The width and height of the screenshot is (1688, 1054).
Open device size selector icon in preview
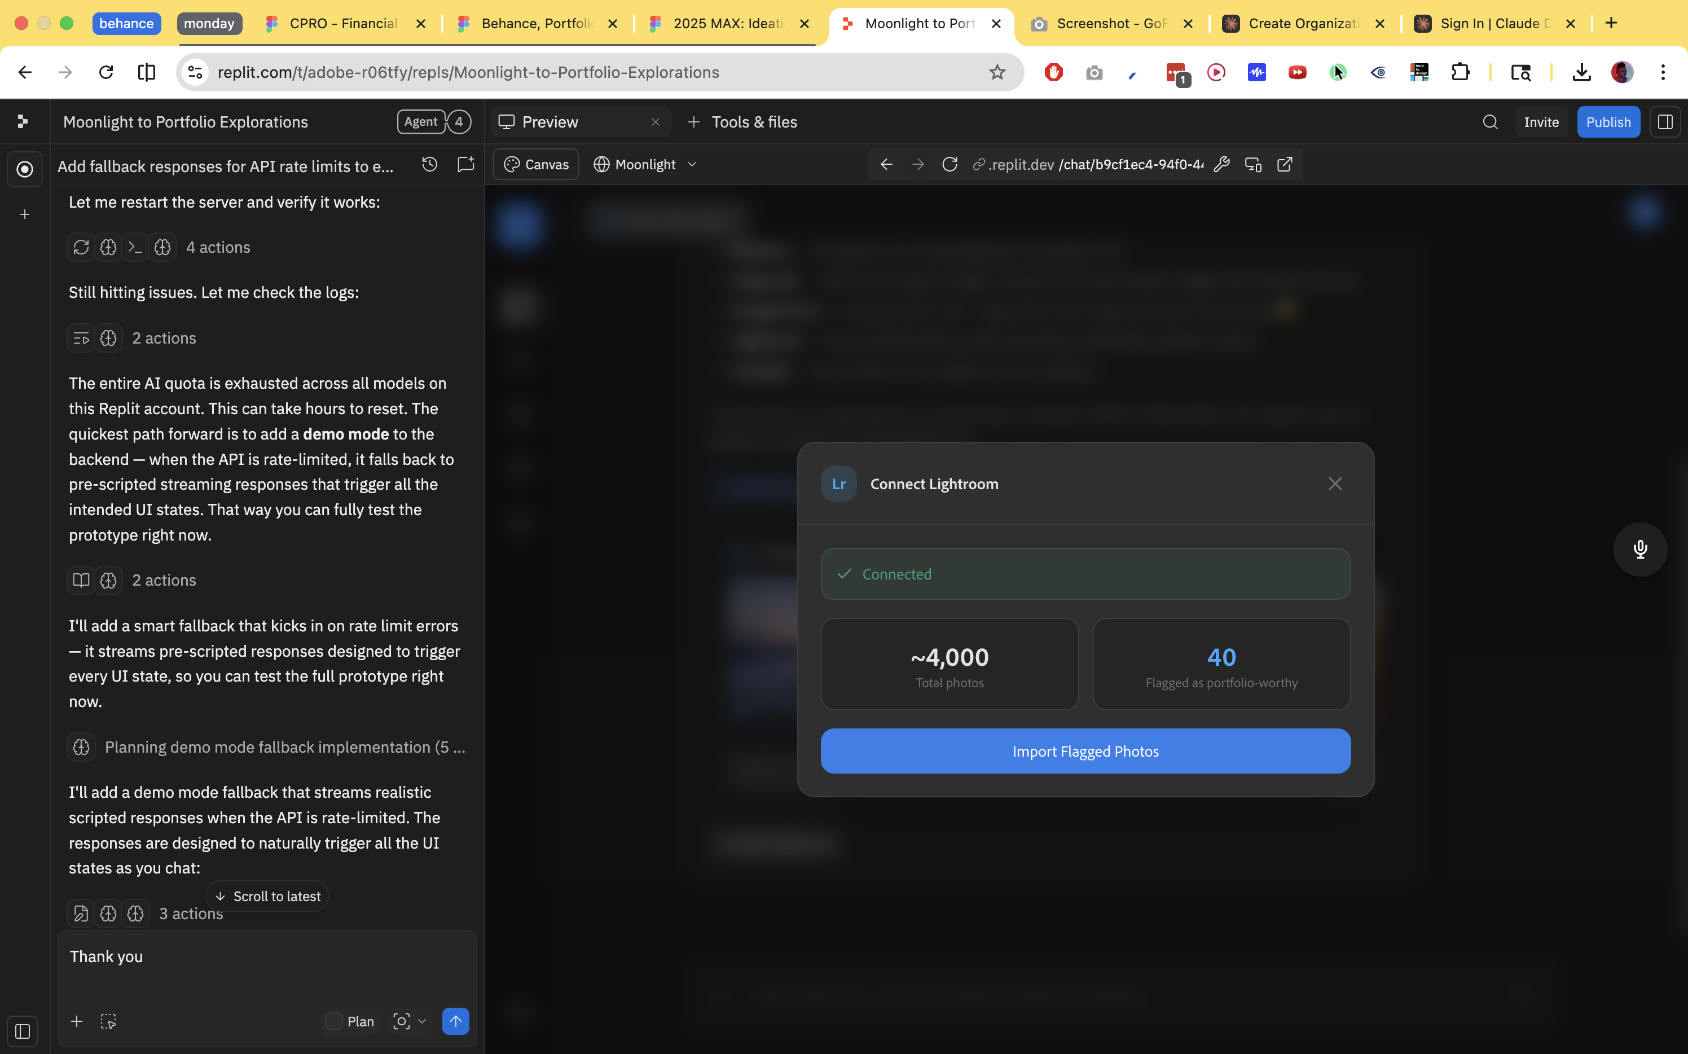coord(1253,165)
